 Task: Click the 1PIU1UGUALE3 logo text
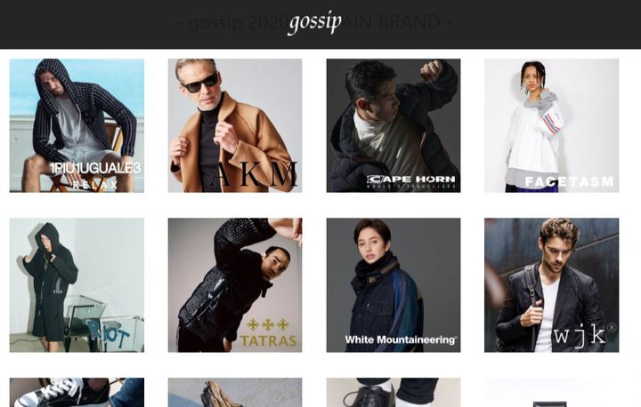[95, 168]
